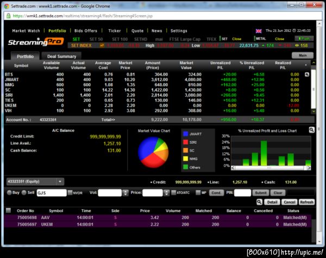Click the Price input field

tap(153, 193)
